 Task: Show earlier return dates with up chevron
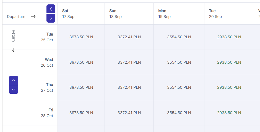point(14,80)
